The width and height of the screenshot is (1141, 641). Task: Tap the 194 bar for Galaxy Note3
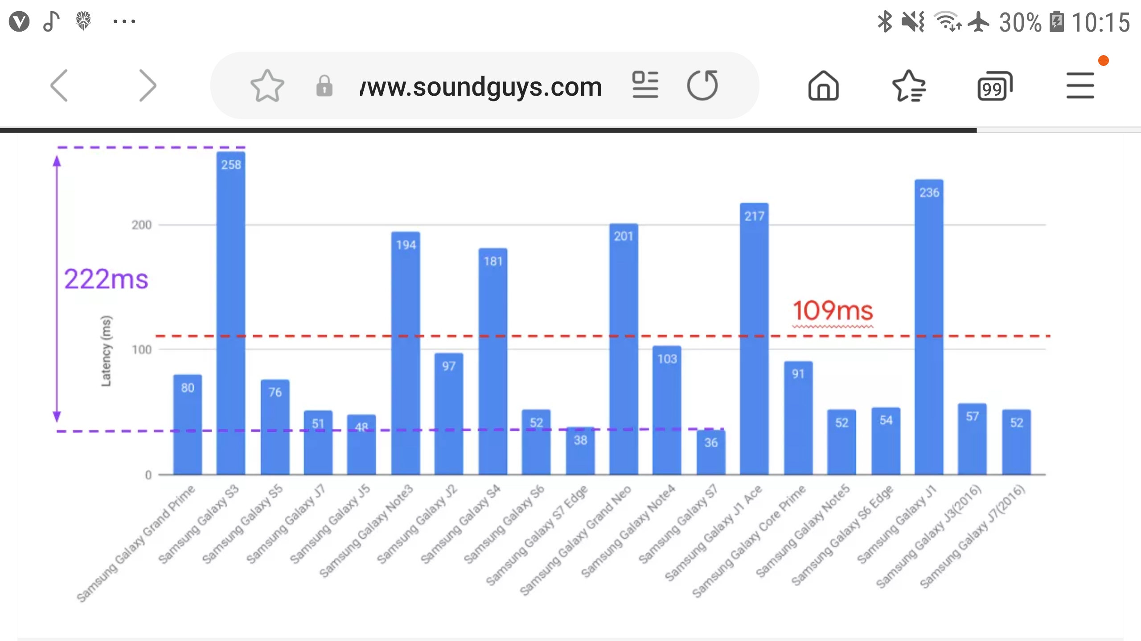coord(406,353)
